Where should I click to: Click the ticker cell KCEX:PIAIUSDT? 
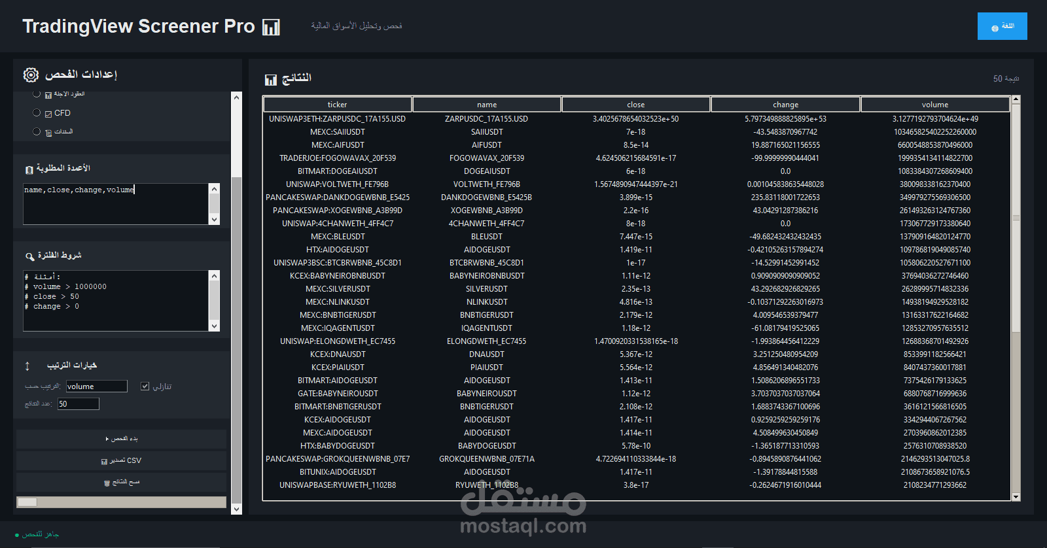(x=337, y=368)
